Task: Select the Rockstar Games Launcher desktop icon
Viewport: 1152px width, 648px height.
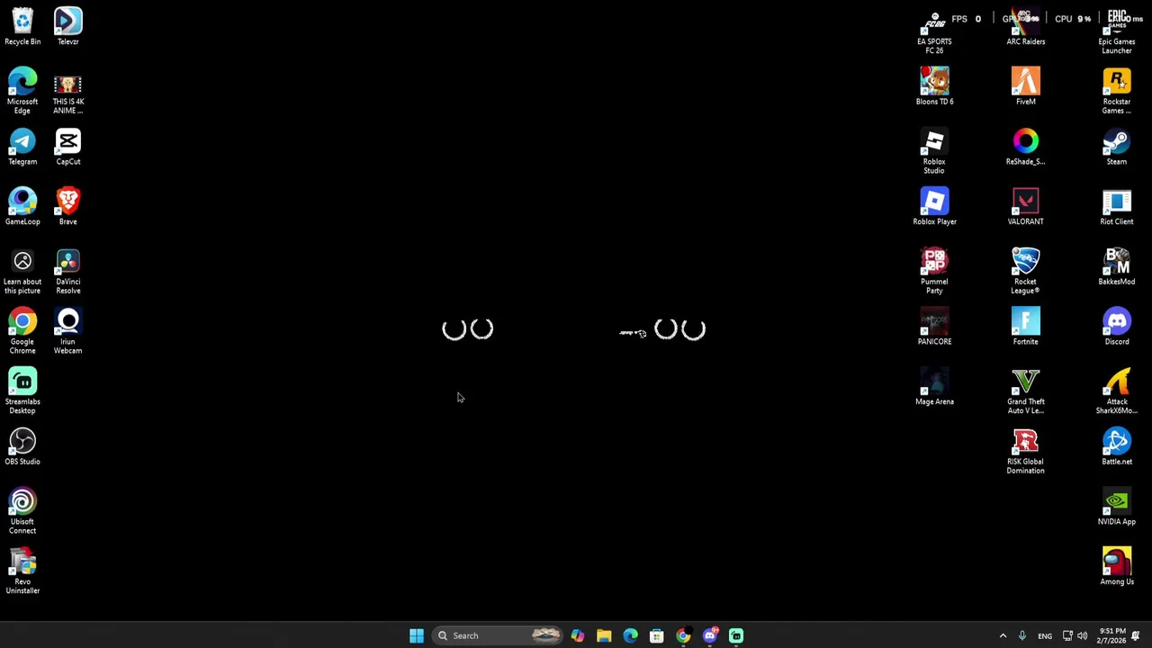Action: tap(1117, 91)
